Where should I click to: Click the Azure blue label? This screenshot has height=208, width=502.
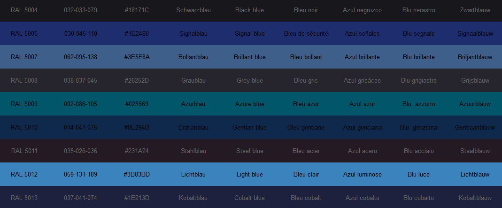point(249,104)
